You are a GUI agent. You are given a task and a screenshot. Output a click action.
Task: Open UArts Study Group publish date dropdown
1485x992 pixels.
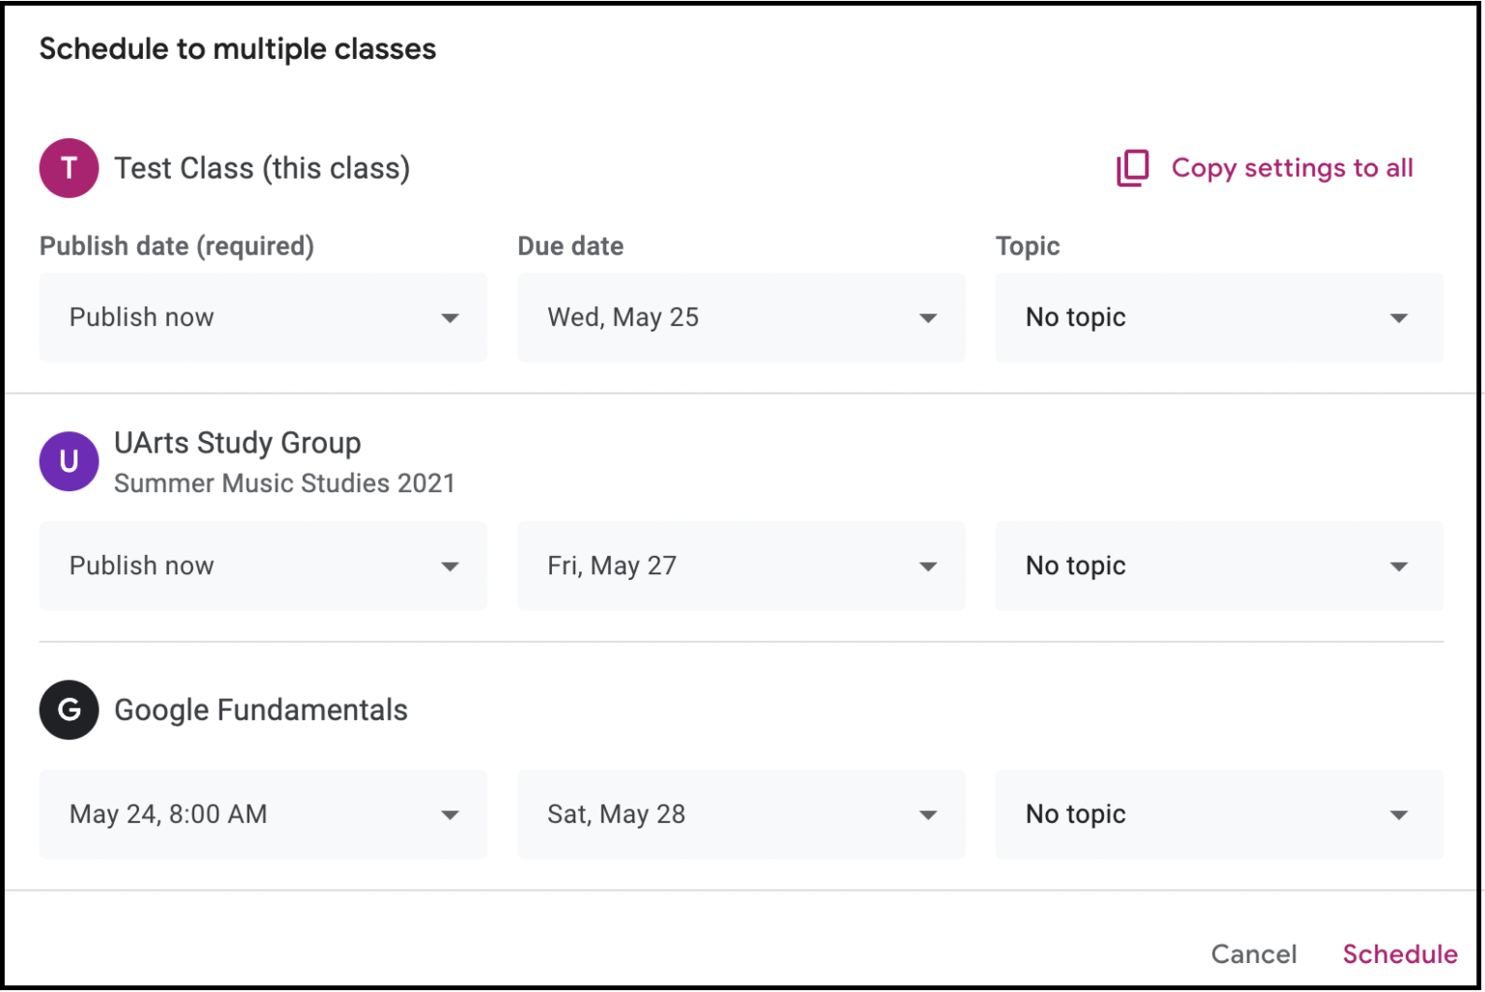[x=262, y=567]
